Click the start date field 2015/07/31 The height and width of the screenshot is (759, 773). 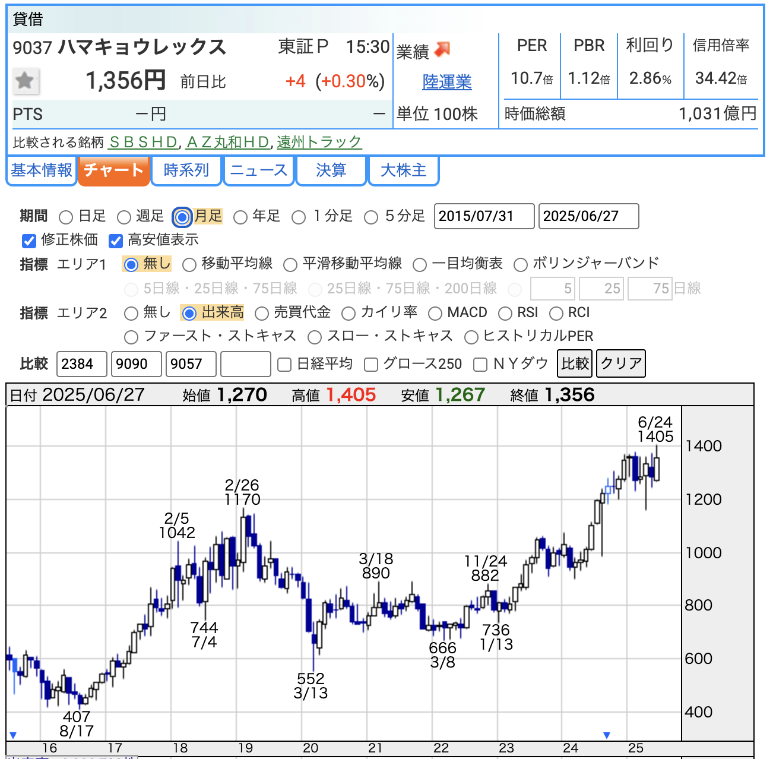coord(484,216)
